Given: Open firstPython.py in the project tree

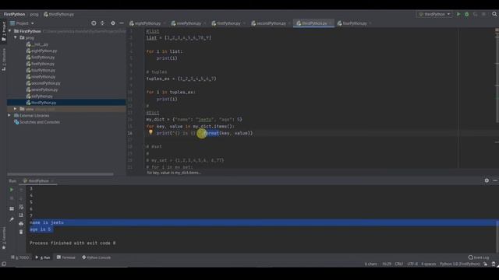Looking at the screenshot, I should coord(41,58).
